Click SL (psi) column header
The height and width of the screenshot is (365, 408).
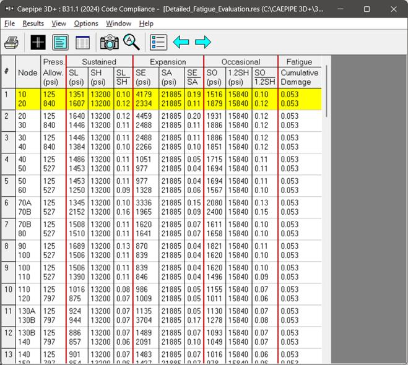(x=77, y=77)
